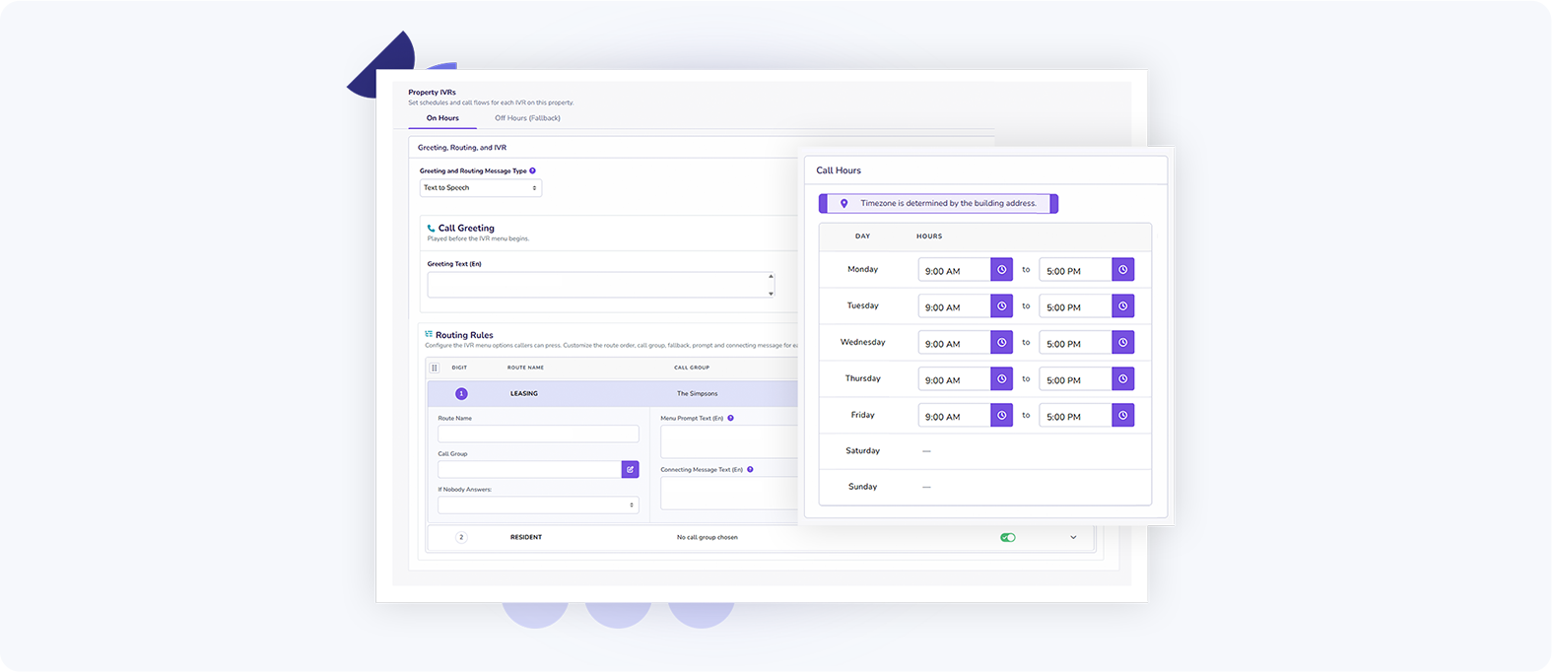Collapse the Leasing route row
The width and height of the screenshot is (1552, 672).
coord(613,393)
